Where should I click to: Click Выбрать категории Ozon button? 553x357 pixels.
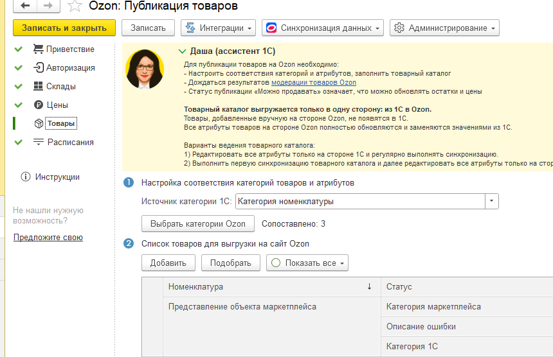[x=198, y=224]
